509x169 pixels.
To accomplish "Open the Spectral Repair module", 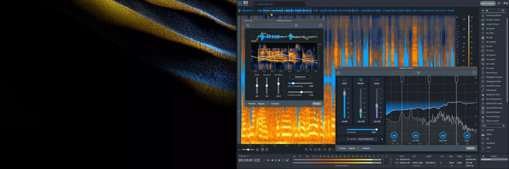I will [493, 112].
